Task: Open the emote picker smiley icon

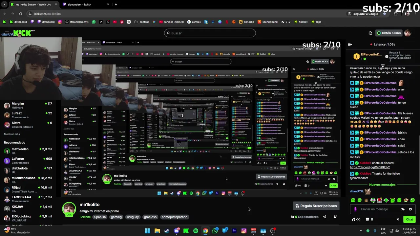Action: [410, 209]
